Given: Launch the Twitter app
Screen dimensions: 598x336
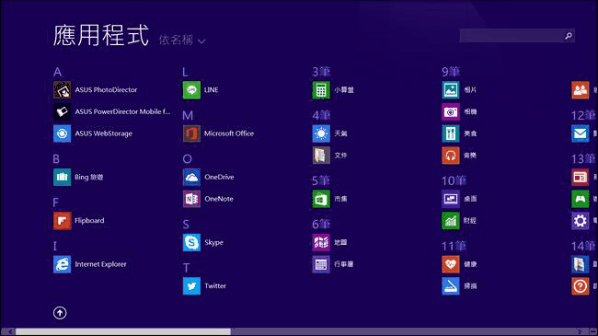Looking at the screenshot, I should coord(204,285).
